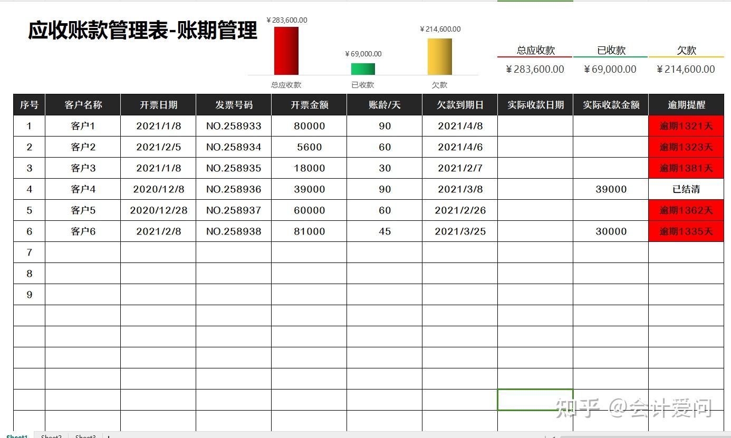This screenshot has width=731, height=438.
Task: Select the 客户1 customer name cell
Action: click(83, 125)
